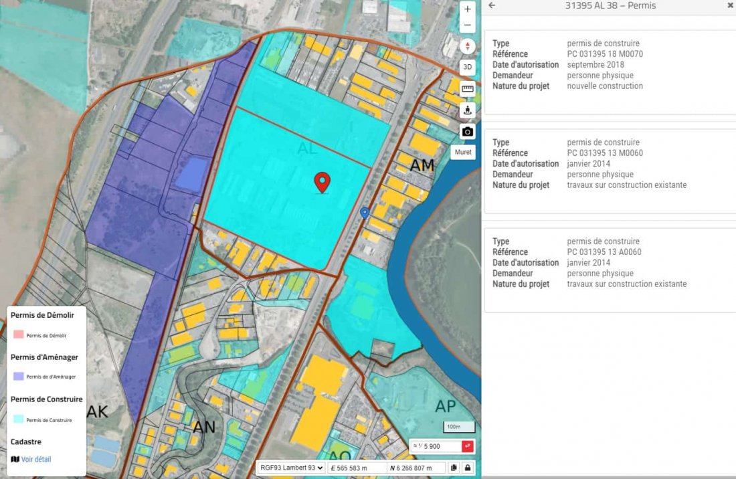This screenshot has height=479, width=736.
Task: Zoom out of the map
Action: (x=468, y=25)
